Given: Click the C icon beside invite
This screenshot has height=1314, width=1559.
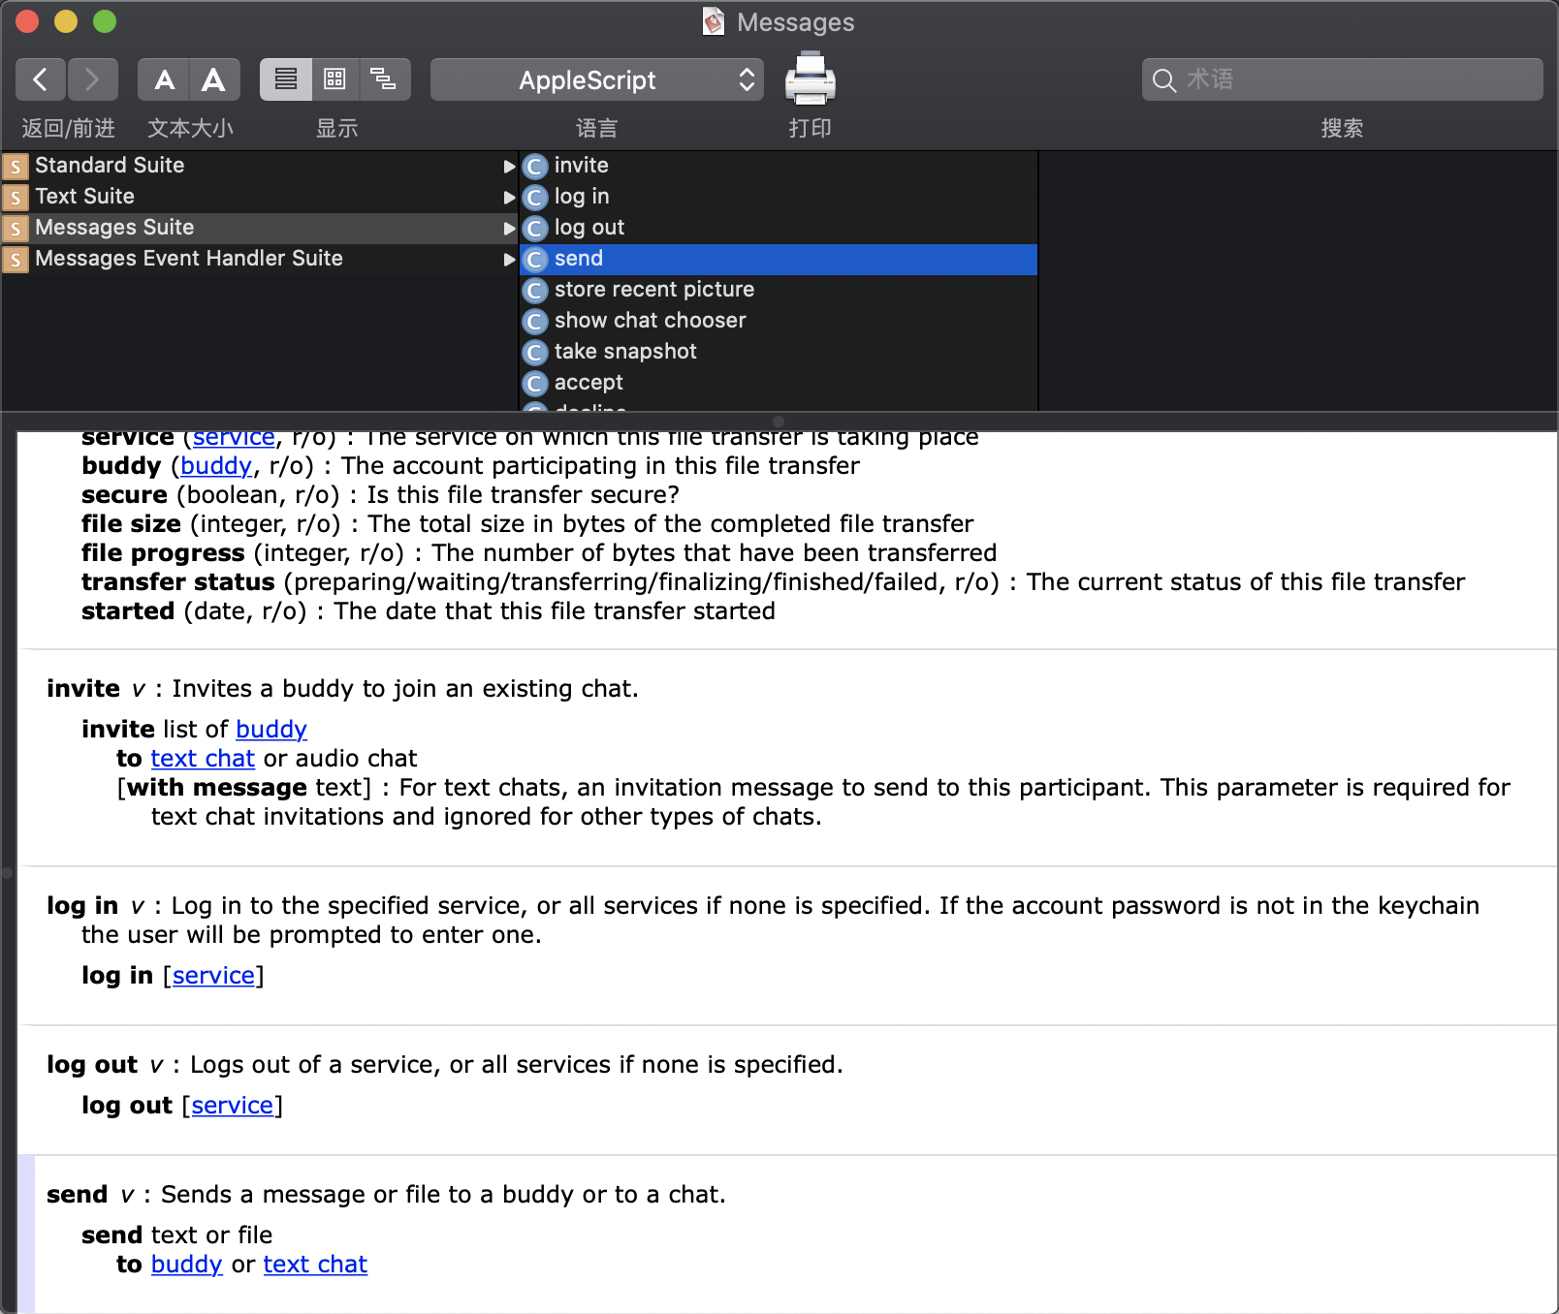Looking at the screenshot, I should [x=535, y=167].
